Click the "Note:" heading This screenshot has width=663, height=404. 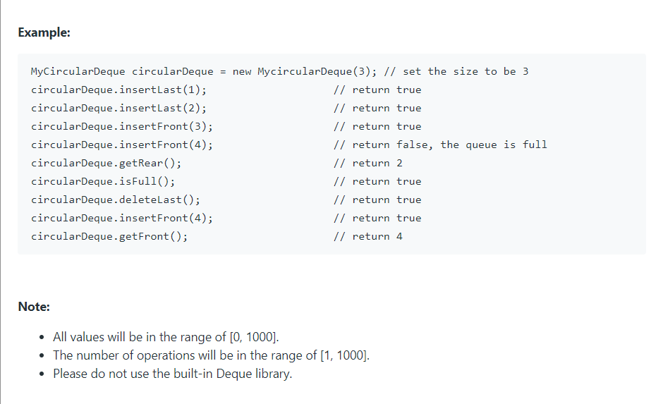tap(34, 307)
